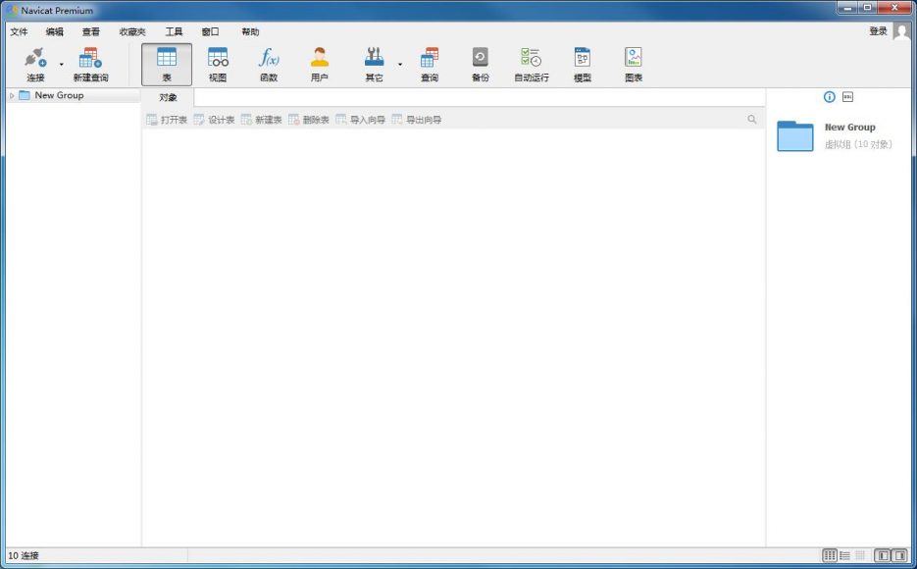The image size is (917, 569).
Task: Open the 查看 menu
Action: tap(90, 31)
